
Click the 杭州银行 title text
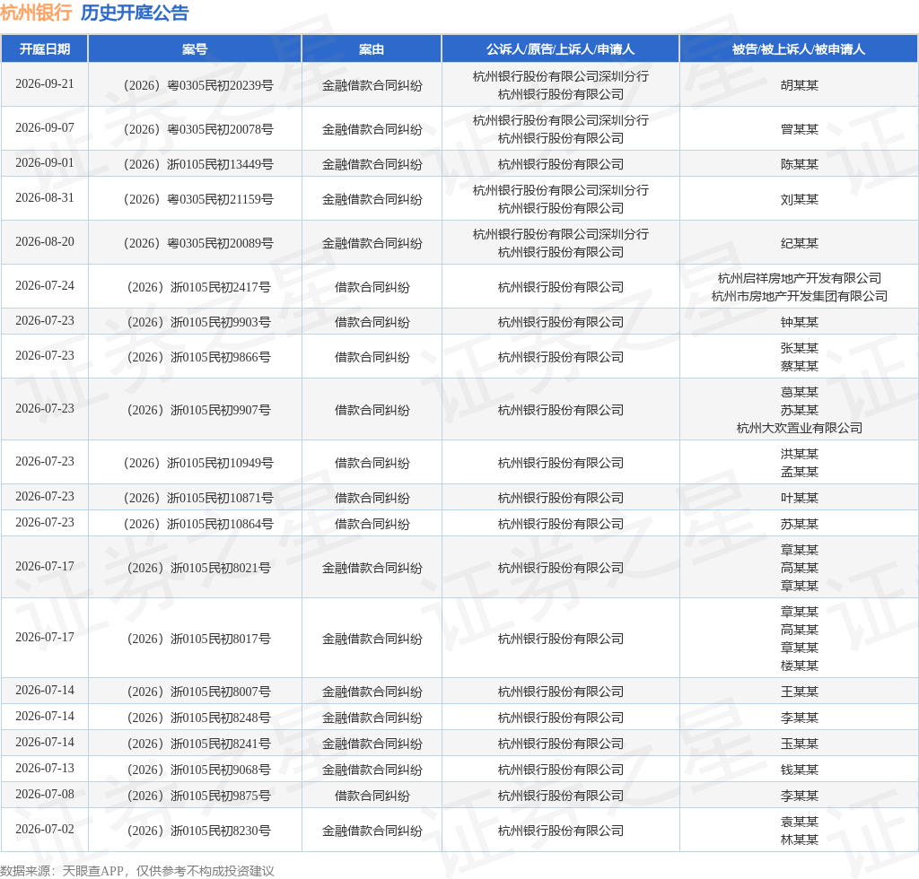(36, 13)
